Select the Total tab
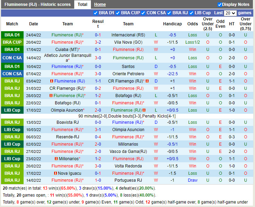The image size is (255, 207). (x=83, y=5)
